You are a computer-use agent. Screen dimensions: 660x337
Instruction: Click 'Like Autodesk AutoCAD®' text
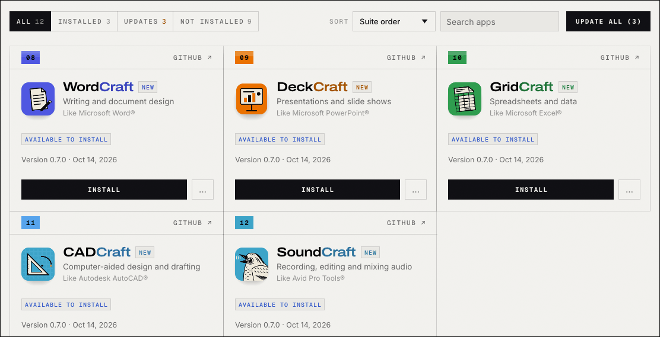tap(105, 278)
